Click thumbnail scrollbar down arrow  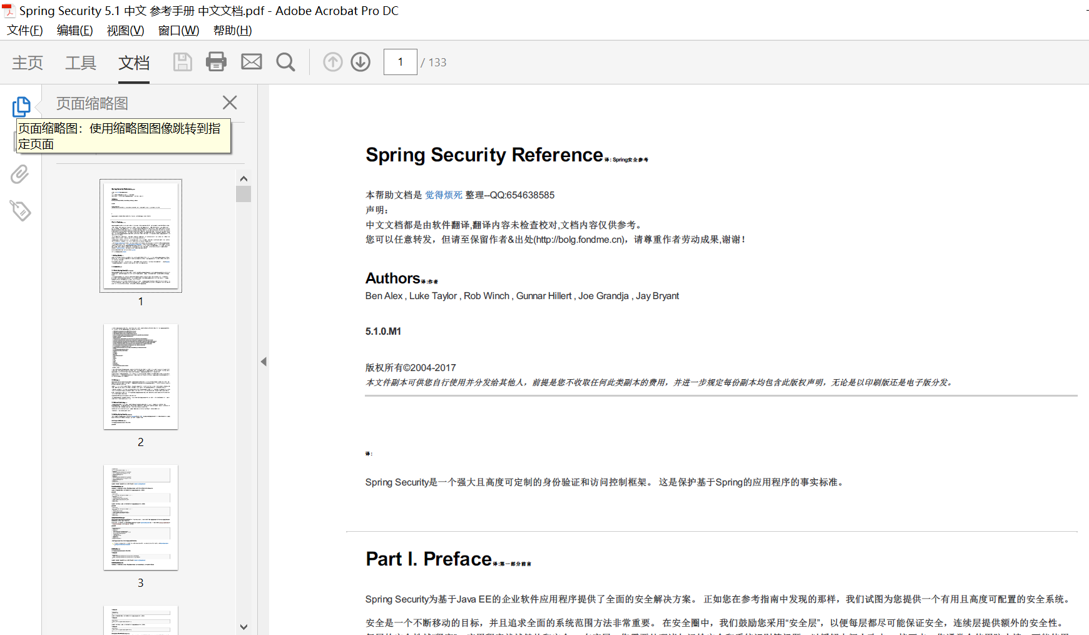coord(243,626)
